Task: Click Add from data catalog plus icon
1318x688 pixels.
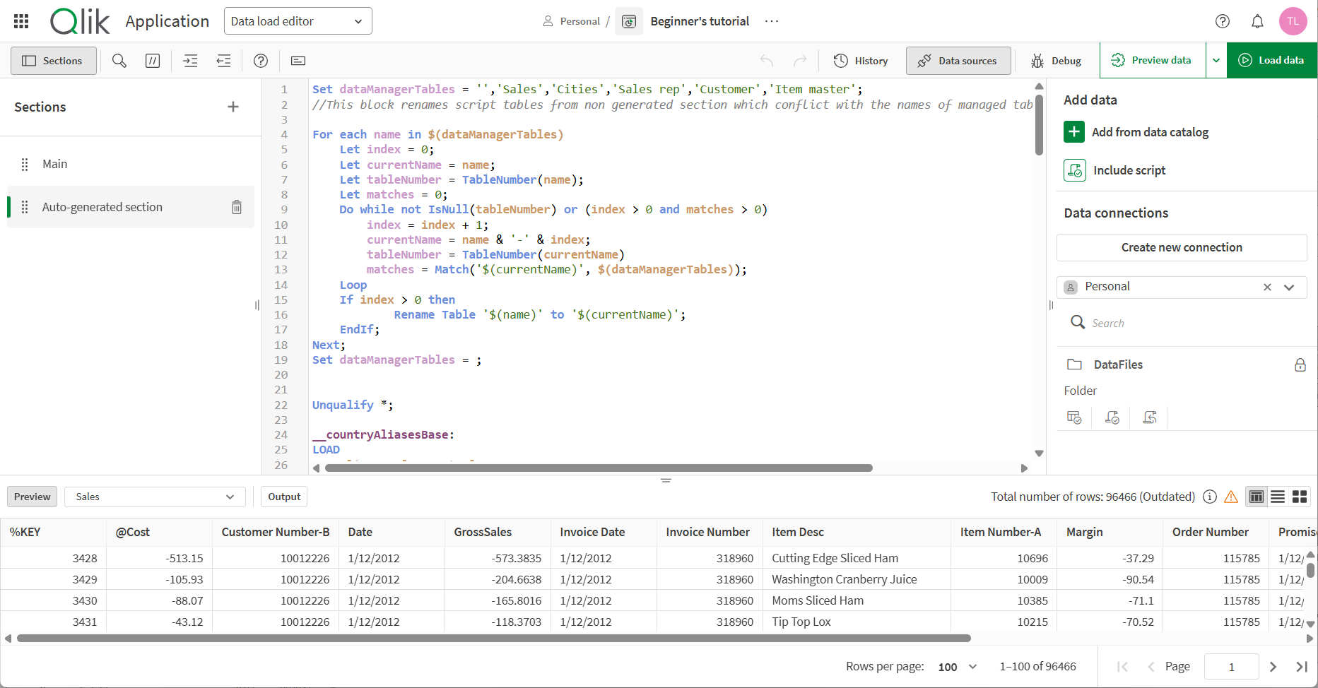Action: [1074, 132]
